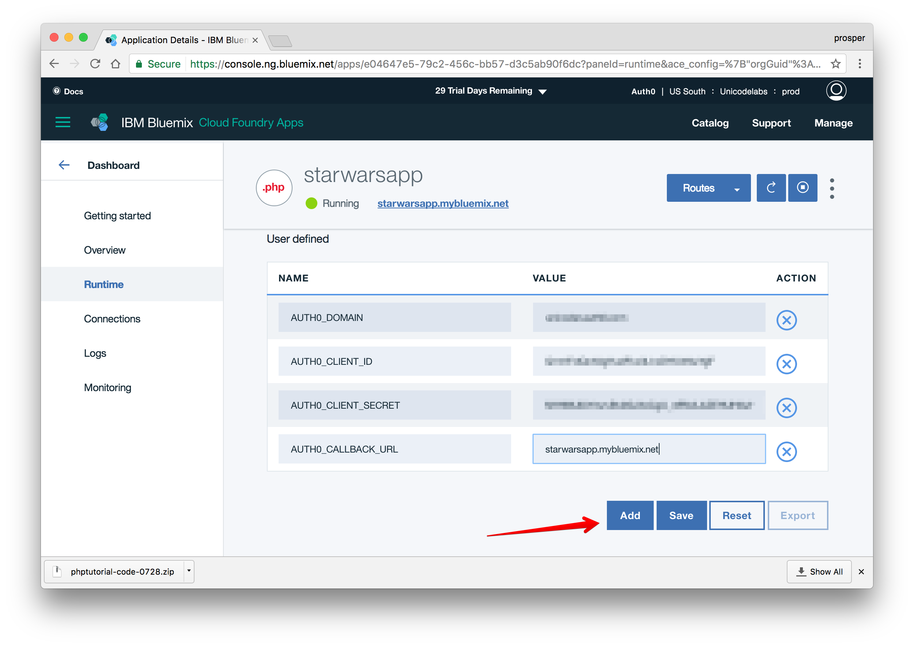Click the AUTH0_DOMAIN value field

649,318
